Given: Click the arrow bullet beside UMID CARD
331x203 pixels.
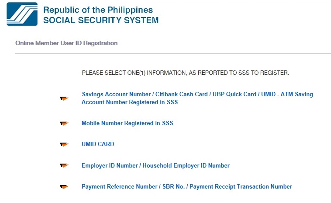Looking at the screenshot, I should (64, 144).
